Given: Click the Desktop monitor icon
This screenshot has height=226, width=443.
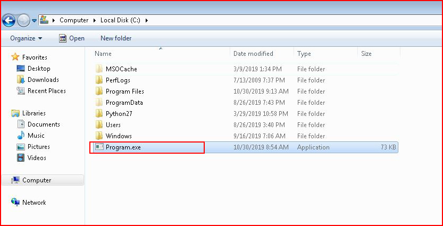Looking at the screenshot, I should pos(21,69).
